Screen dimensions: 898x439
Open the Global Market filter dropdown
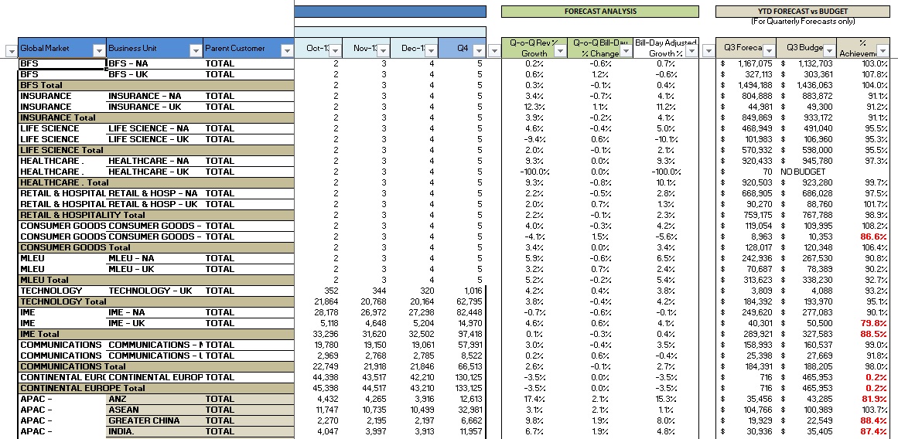click(x=99, y=51)
